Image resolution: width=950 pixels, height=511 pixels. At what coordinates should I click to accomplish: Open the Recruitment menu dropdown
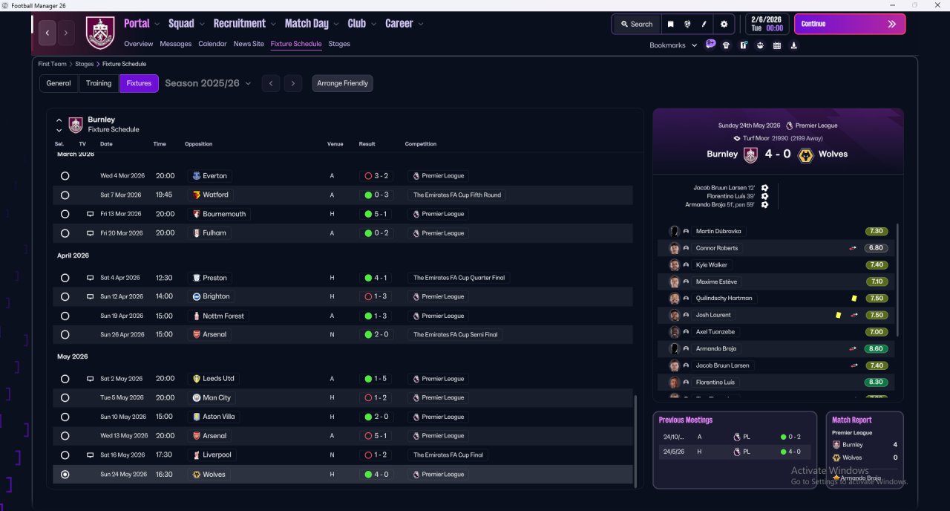244,24
